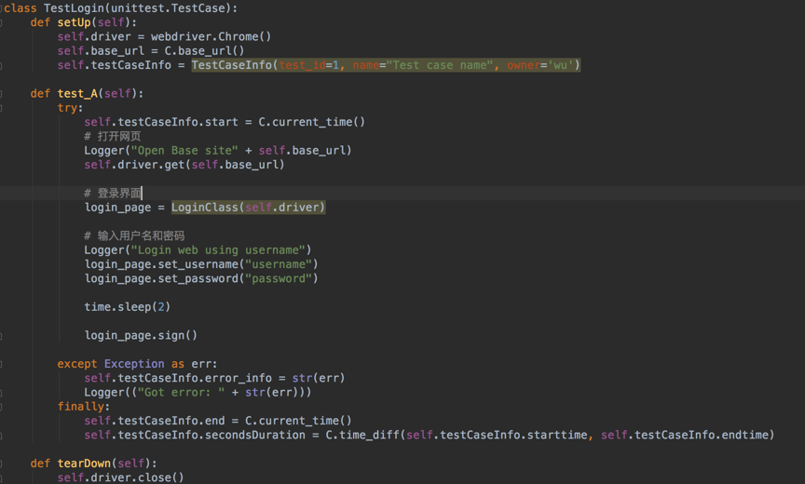
Task: Click the 'test_A' method name
Action: (x=77, y=94)
